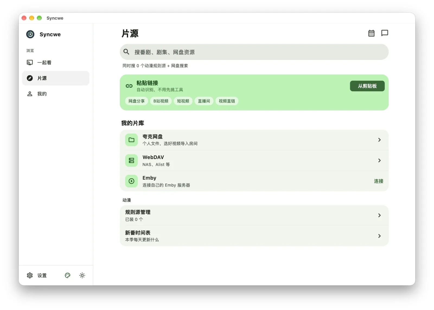Click the Emby title text
Viewport: 434px width, 310px height.
coord(149,178)
